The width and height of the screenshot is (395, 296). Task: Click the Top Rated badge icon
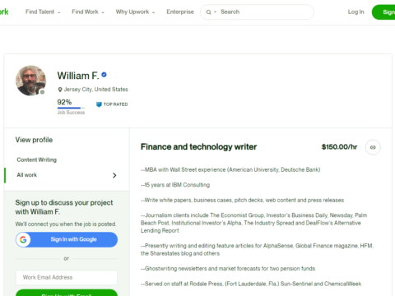99,104
